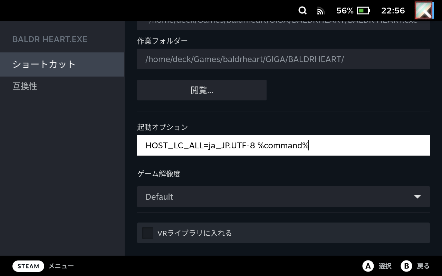Open the wireless signal status icon
The height and width of the screenshot is (276, 442).
tap(321, 11)
